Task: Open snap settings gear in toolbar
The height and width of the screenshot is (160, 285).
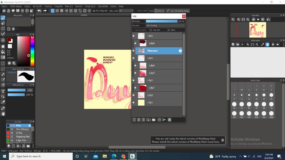Action: pos(89,11)
